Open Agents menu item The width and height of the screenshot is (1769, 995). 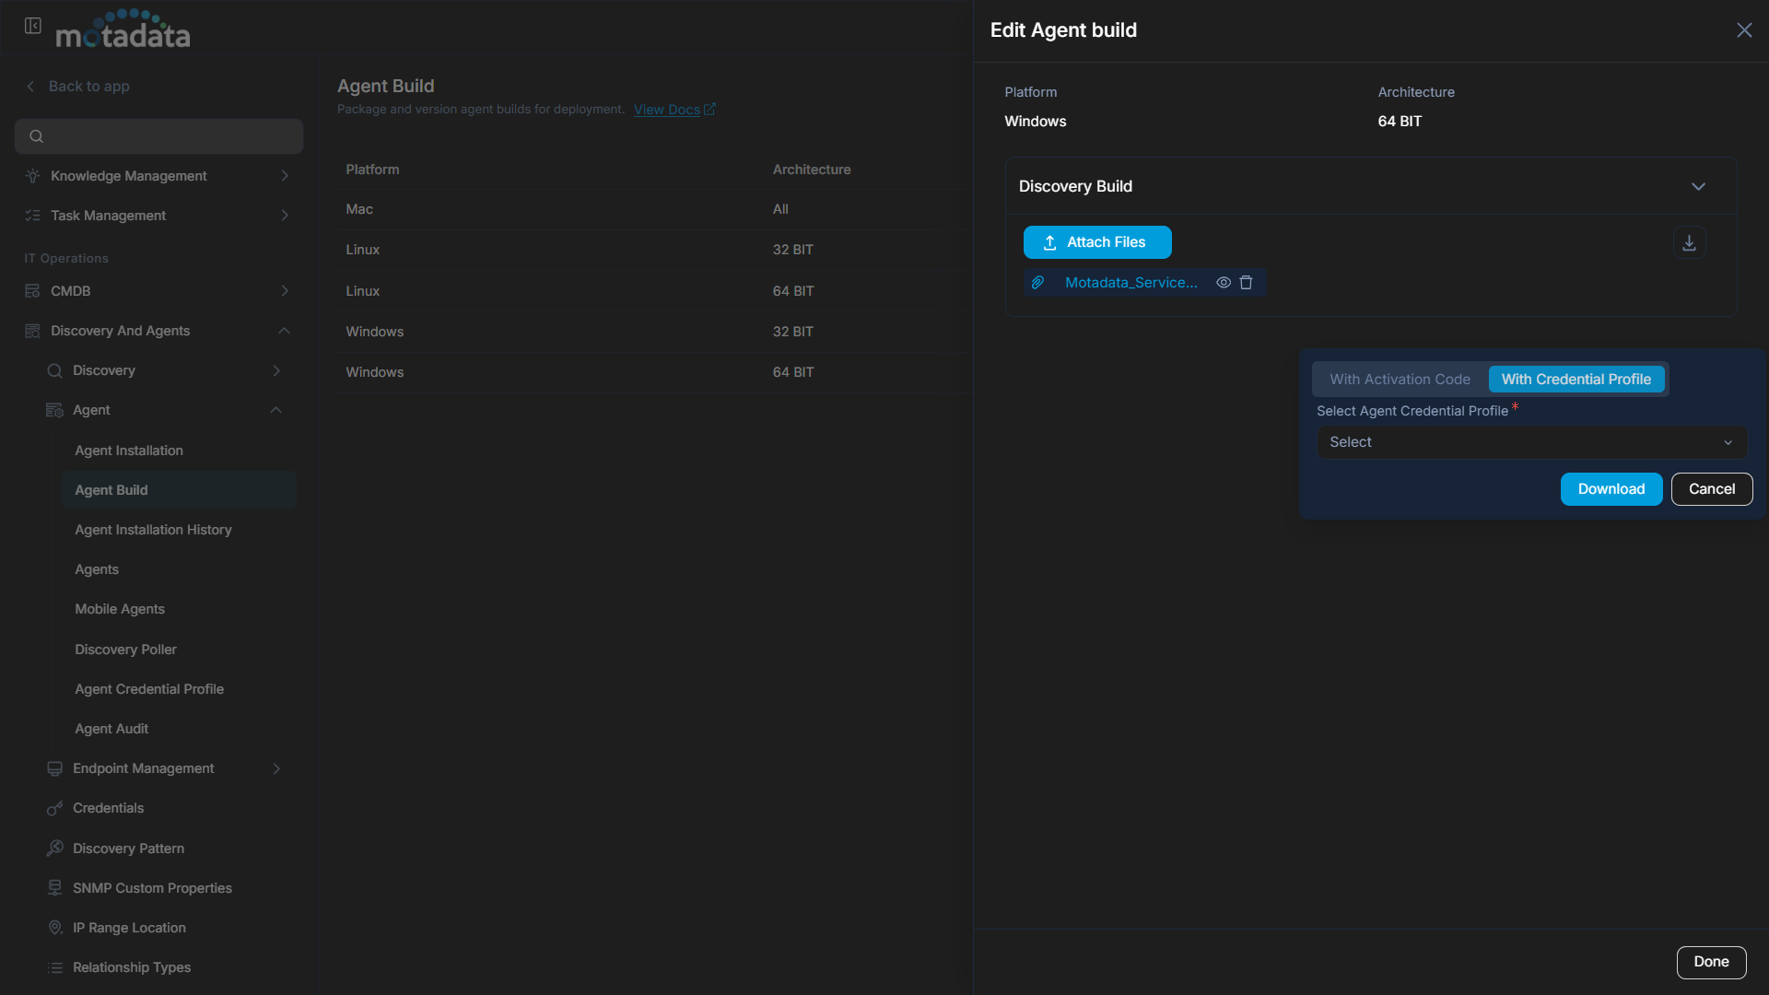pyautogui.click(x=97, y=569)
